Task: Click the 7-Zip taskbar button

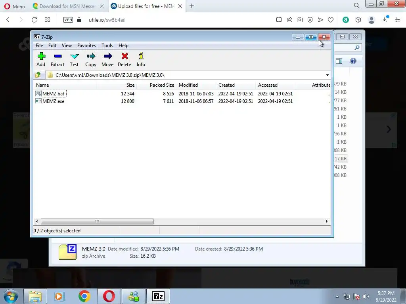Action: [158, 296]
